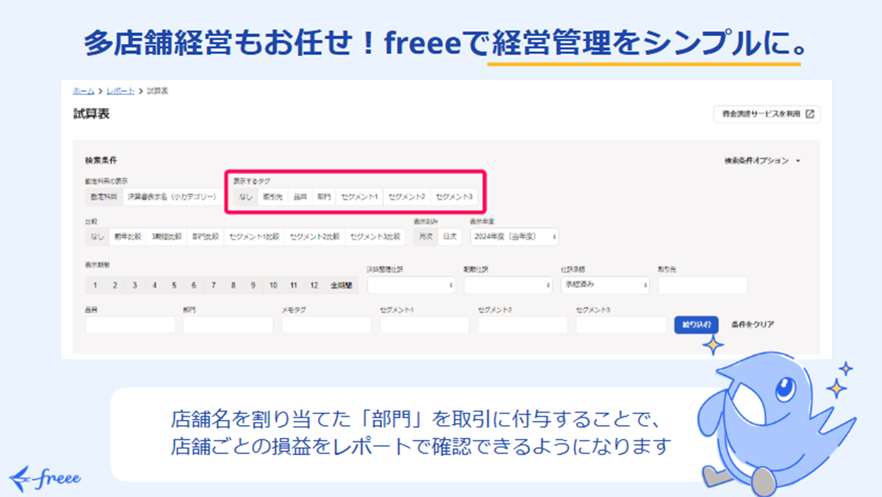Open the 2024年度（当年度） fiscal year dropdown
Viewport: 882px width, 497px height.
(514, 237)
